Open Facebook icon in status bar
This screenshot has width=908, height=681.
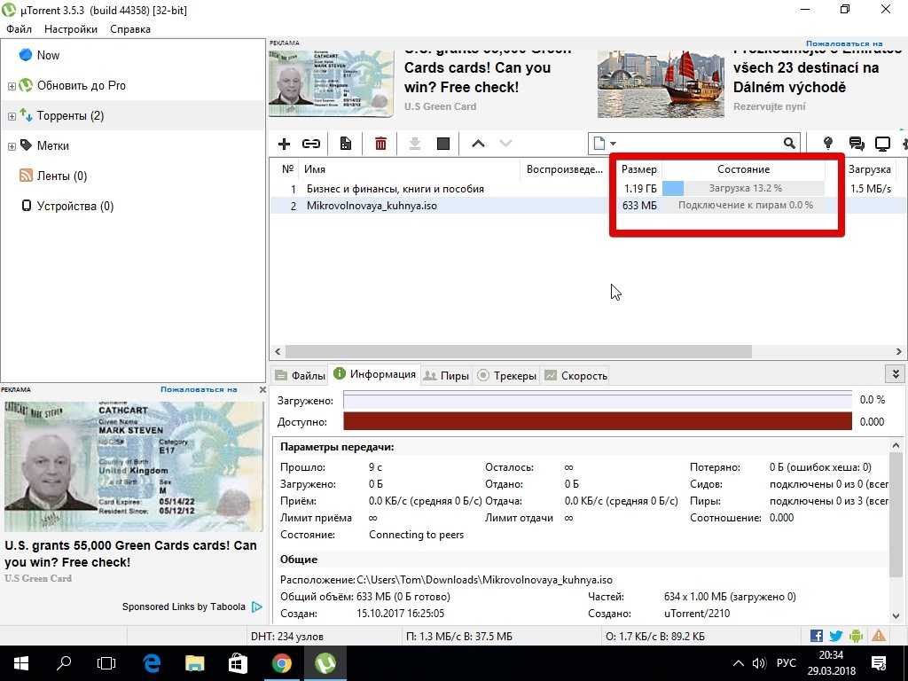click(x=817, y=636)
